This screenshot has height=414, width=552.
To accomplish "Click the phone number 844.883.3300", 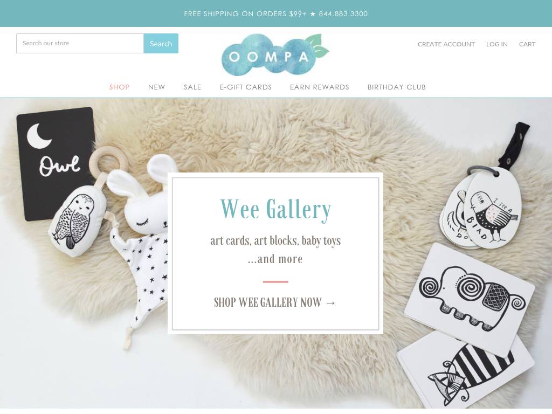I will [x=343, y=13].
